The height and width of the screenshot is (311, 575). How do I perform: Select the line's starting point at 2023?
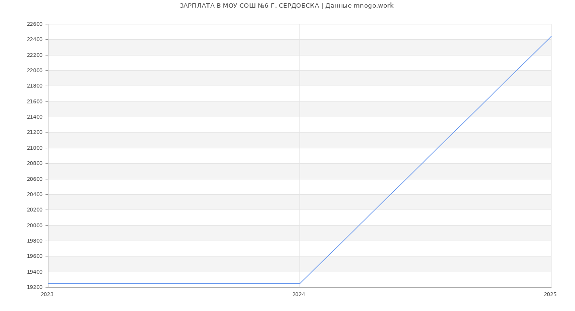click(x=48, y=284)
